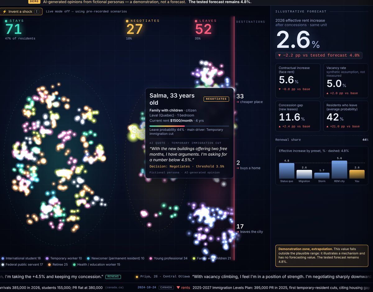The width and height of the screenshot is (373, 292).
Task: Click the large 2.6% forecast figure
Action: 297,40
